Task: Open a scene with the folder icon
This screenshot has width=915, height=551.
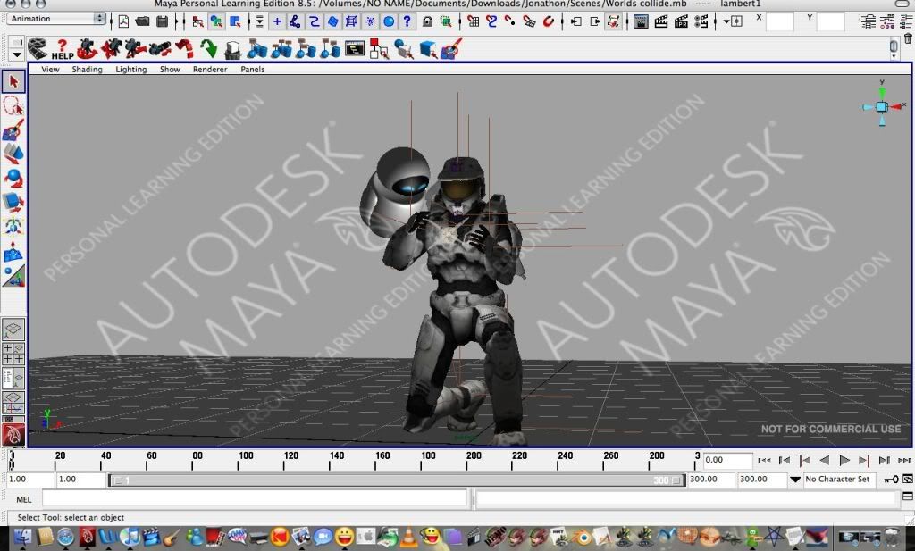Action: [142, 21]
